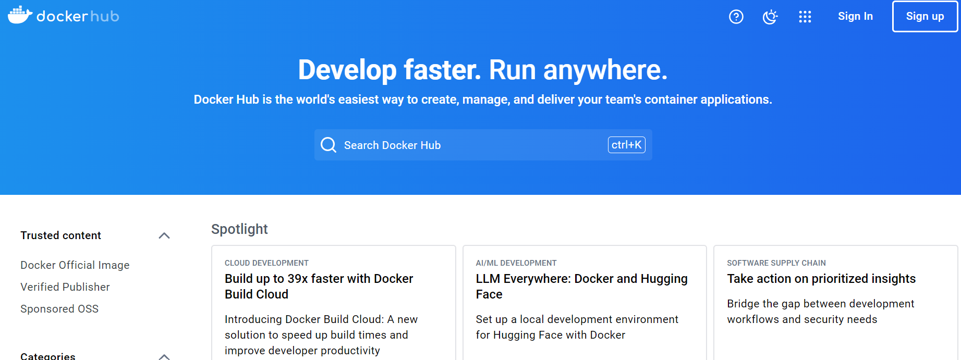The height and width of the screenshot is (360, 961).
Task: Collapse the Categories section chevron
Action: [164, 356]
